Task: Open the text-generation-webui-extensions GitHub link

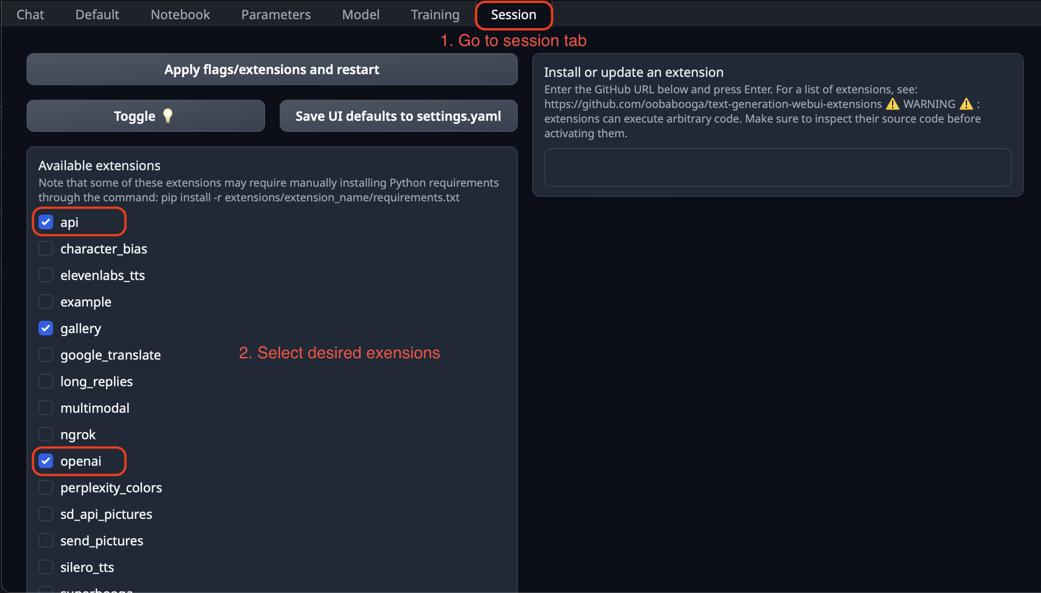Action: pyautogui.click(x=712, y=104)
